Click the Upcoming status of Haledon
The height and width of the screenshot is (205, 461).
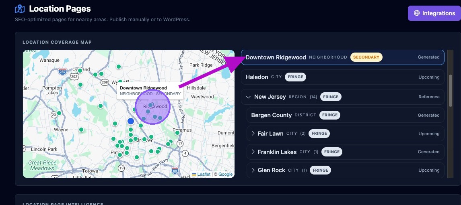pyautogui.click(x=429, y=77)
